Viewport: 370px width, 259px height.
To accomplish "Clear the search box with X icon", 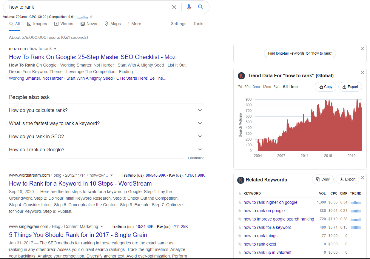I will pos(174,7).
